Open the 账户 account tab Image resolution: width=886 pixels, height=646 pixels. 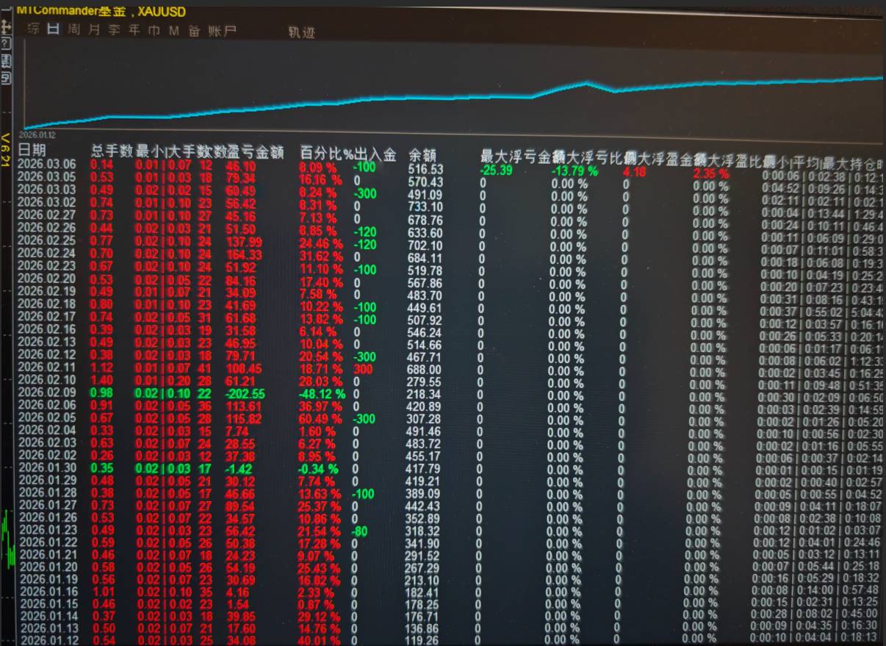[223, 31]
